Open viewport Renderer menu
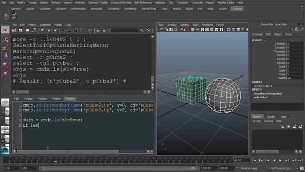This screenshot has height=172, width=305. pos(207,25)
